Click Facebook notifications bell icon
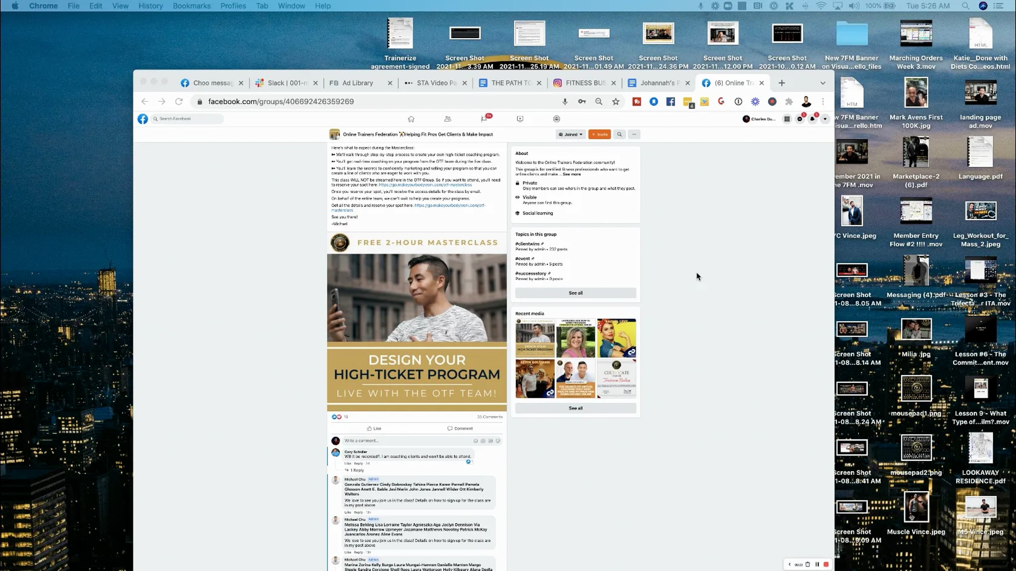This screenshot has width=1016, height=571. (812, 119)
